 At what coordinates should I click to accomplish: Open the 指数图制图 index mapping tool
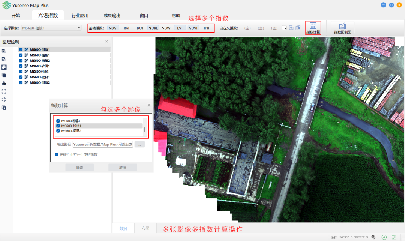click(x=342, y=28)
